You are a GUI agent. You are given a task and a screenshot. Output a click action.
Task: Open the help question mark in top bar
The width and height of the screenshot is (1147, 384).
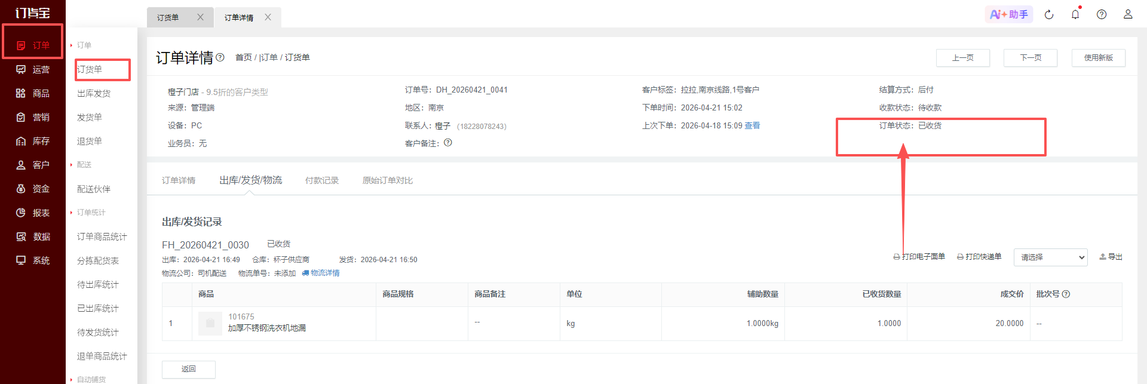[x=1102, y=14]
